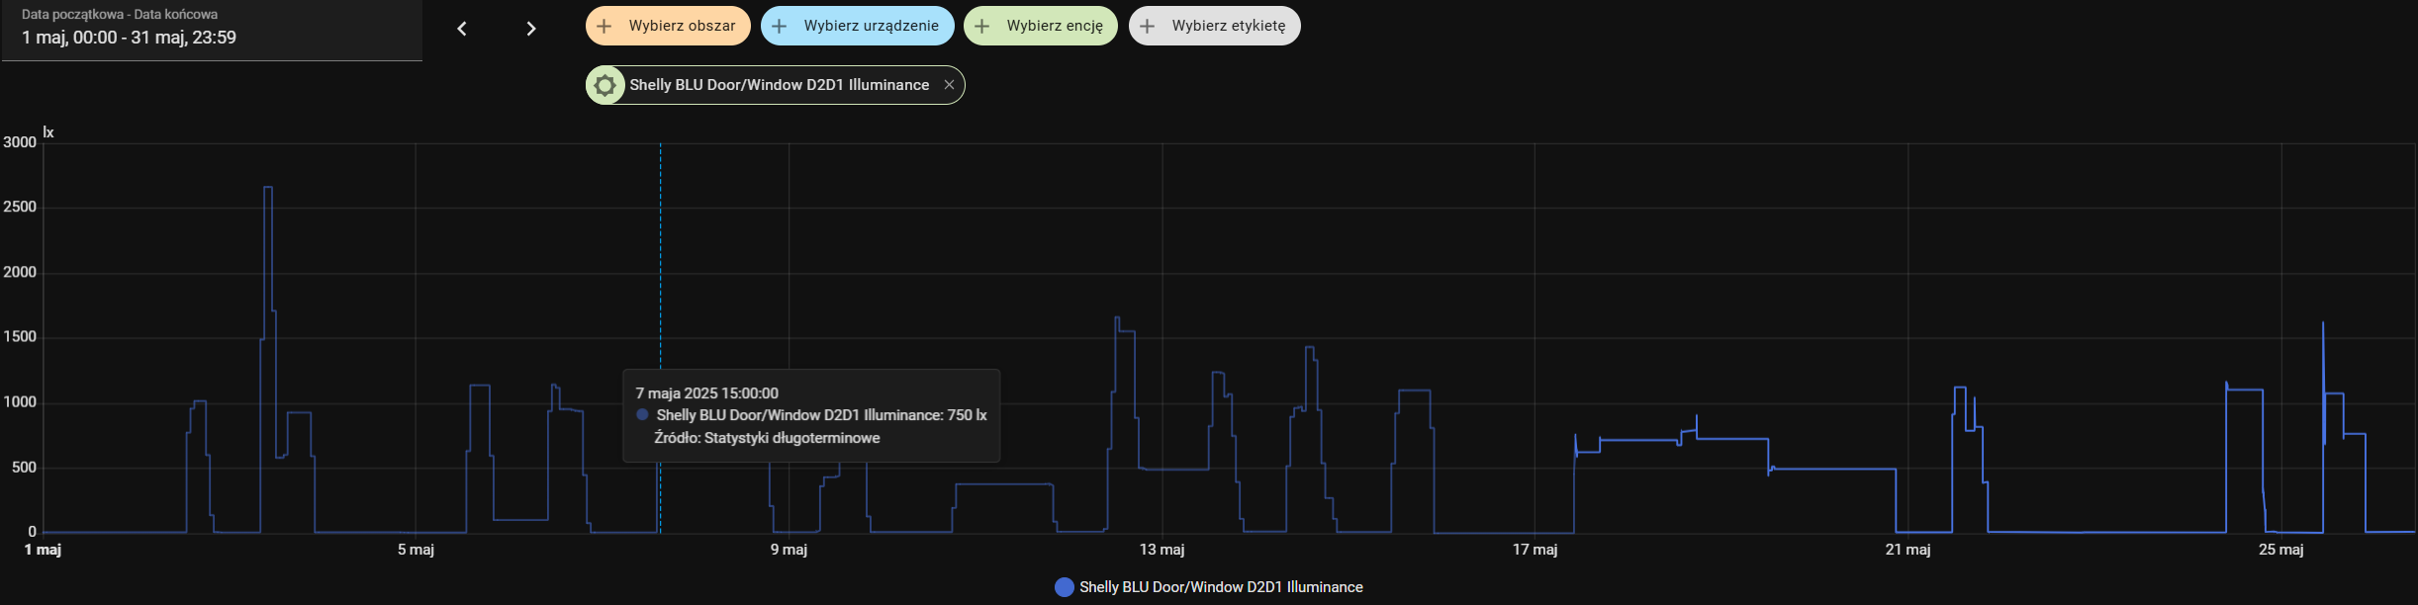2418x605 pixels.
Task: Click the Wybierz urządzenie chip
Action: point(857,26)
